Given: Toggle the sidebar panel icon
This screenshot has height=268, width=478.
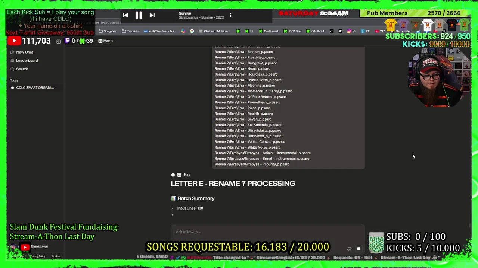Looking at the screenshot, I should [59, 41].
